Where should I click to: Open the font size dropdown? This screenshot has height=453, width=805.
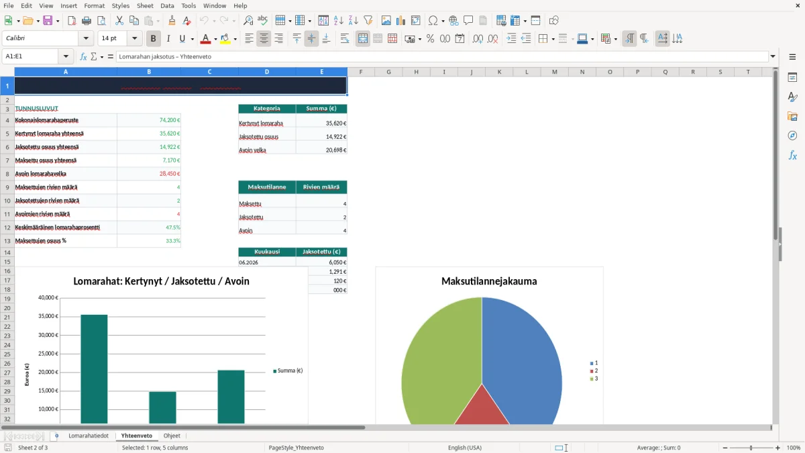[x=135, y=39]
